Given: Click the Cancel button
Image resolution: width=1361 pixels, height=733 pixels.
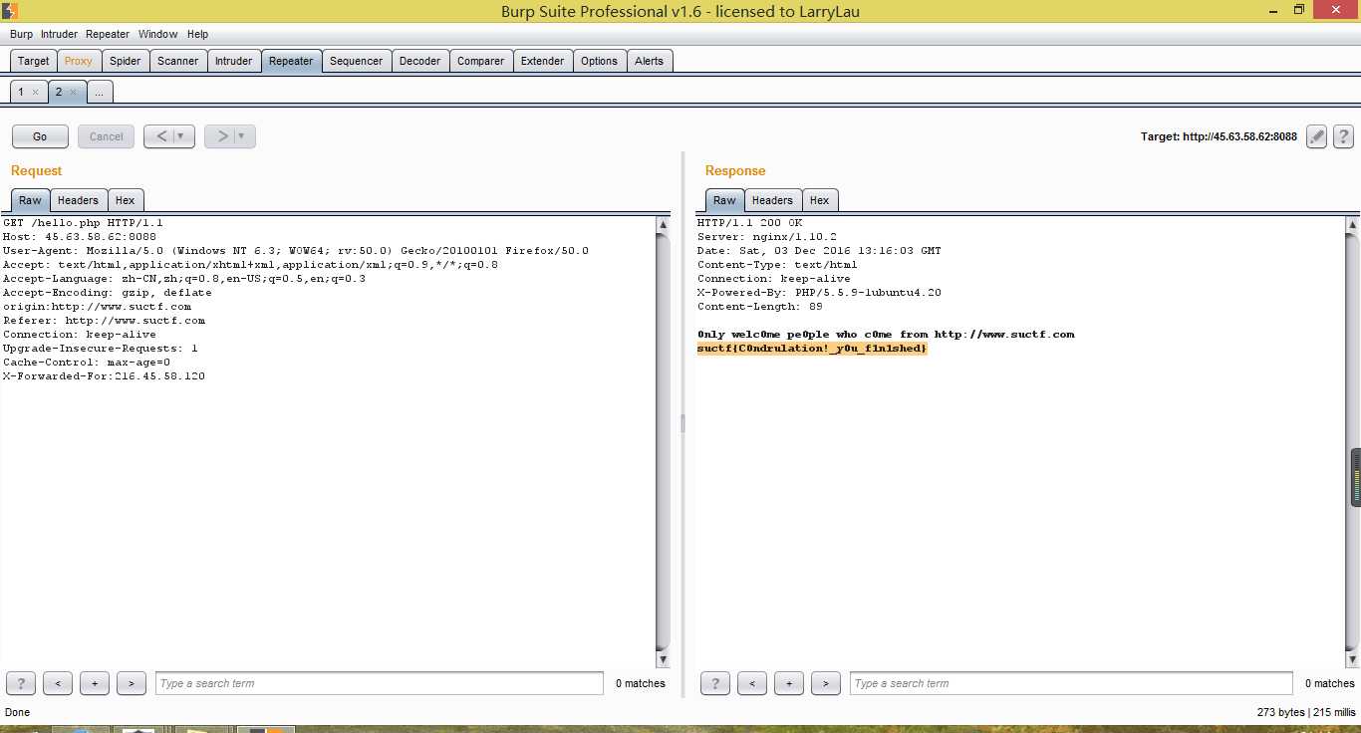Looking at the screenshot, I should click(x=107, y=136).
